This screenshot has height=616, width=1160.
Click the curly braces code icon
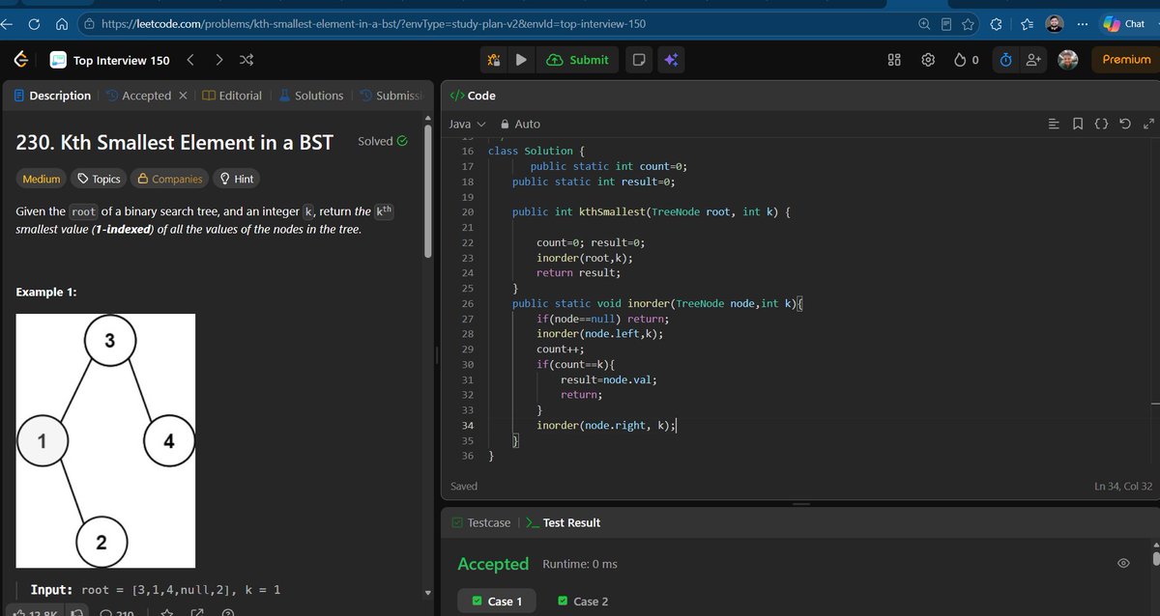1101,124
